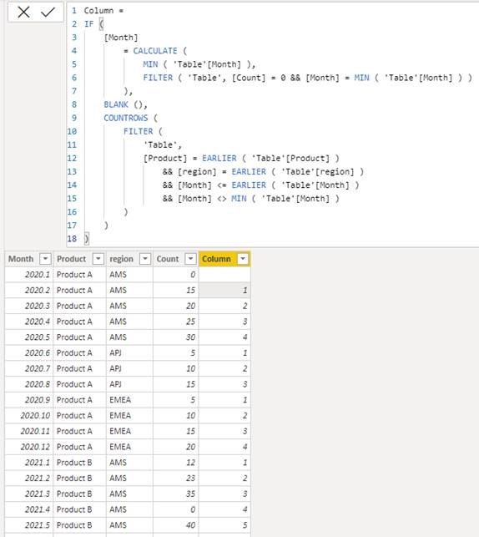Screen dimensions: 479x537
Task: Click the EARLIER ( 'Table'[Product] ) expression
Action: [270, 158]
